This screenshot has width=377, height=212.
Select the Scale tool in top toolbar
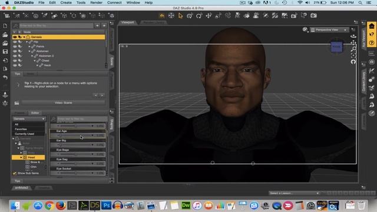(218, 16)
